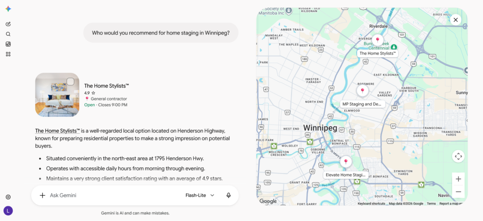Select the MP Staging and Design map label
483x221 pixels.
pyautogui.click(x=362, y=104)
